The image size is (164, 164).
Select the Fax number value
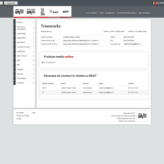pos(129,41)
